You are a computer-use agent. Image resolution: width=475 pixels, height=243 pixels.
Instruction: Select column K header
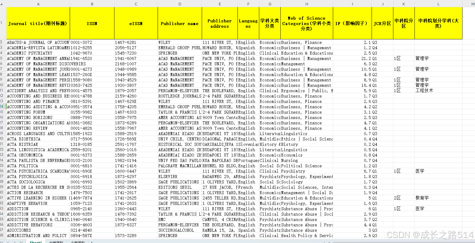(x=404, y=4)
